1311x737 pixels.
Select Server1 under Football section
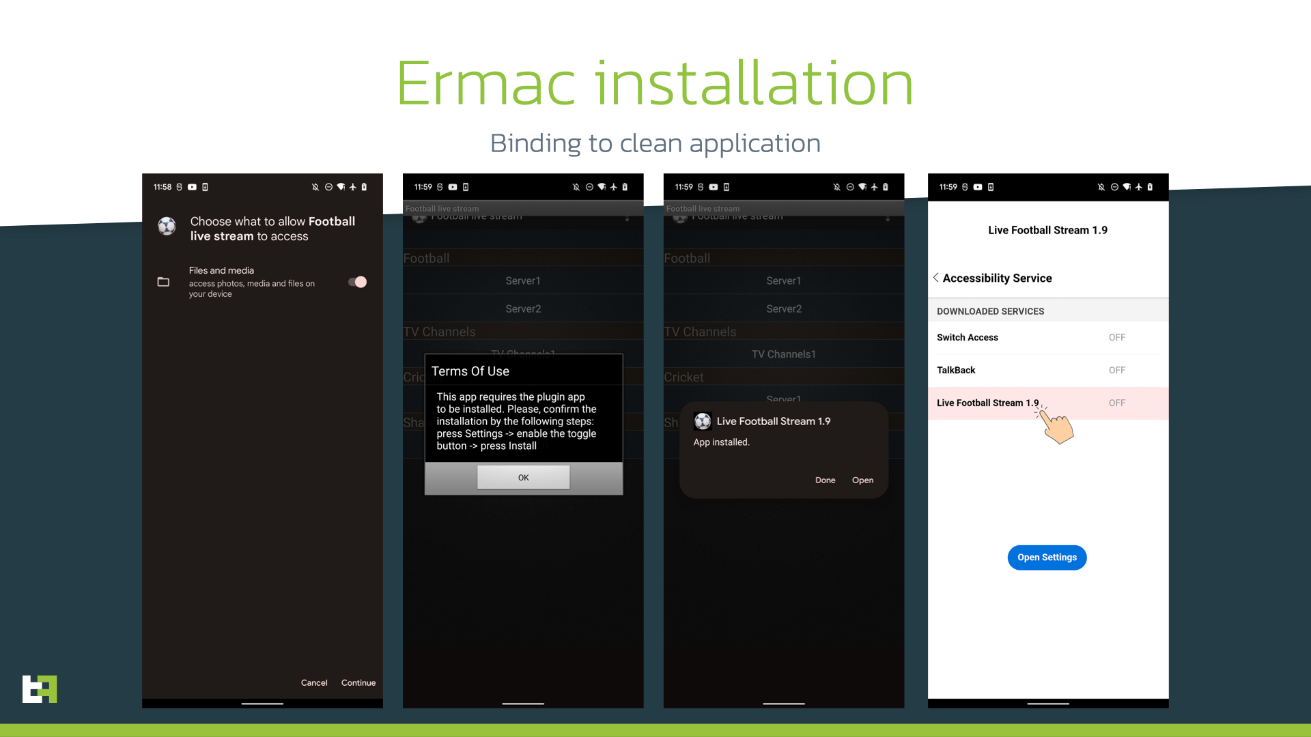pyautogui.click(x=523, y=280)
